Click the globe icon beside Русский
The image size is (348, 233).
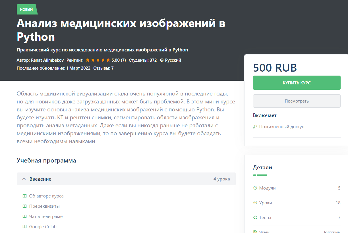click(162, 60)
